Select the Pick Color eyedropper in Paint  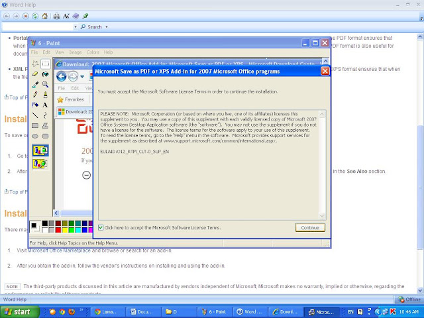tap(35, 84)
